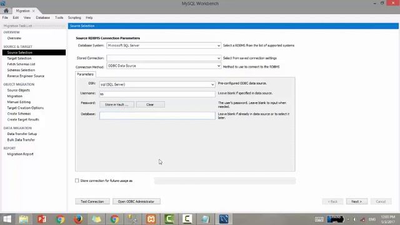This screenshot has width=400, height=225.
Task: Open the on-screen keyboard tray icon
Action: (319, 219)
